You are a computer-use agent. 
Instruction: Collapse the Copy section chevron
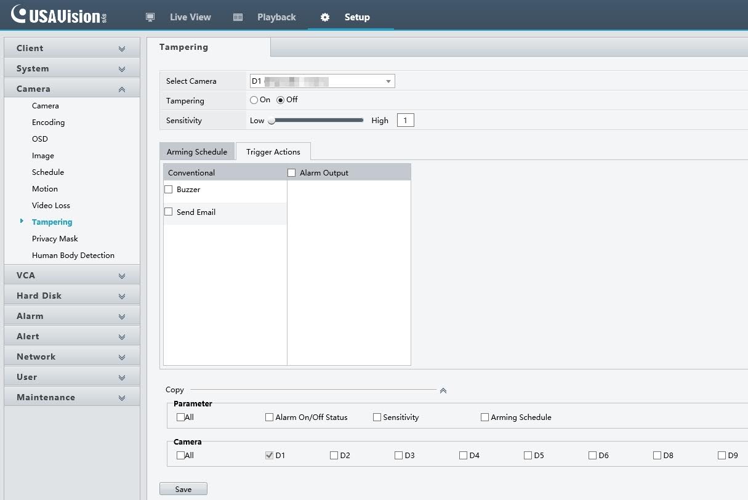[x=443, y=390]
